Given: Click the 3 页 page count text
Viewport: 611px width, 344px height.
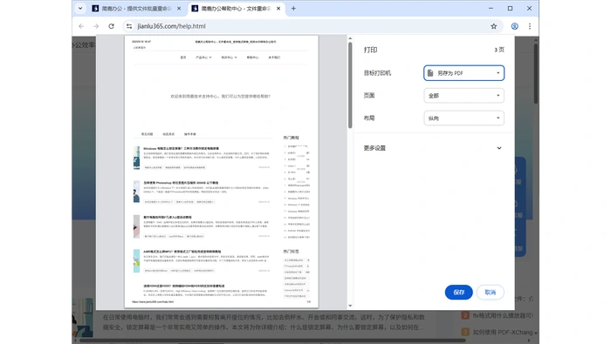Looking at the screenshot, I should point(499,50).
